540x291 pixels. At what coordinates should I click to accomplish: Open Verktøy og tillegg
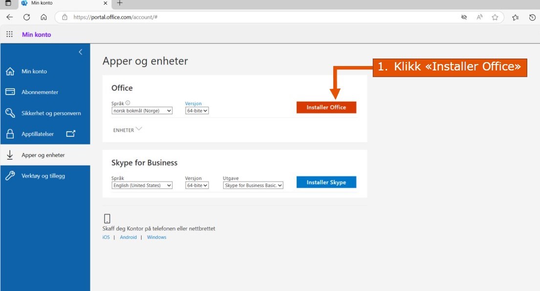45,176
